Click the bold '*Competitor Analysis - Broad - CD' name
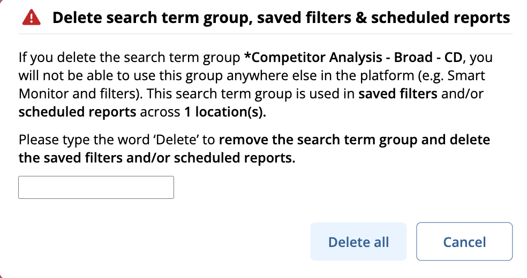 coord(353,57)
